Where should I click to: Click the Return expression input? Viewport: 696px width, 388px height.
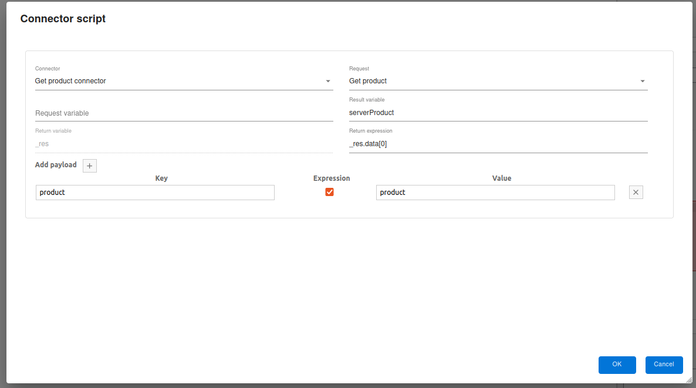(x=498, y=144)
